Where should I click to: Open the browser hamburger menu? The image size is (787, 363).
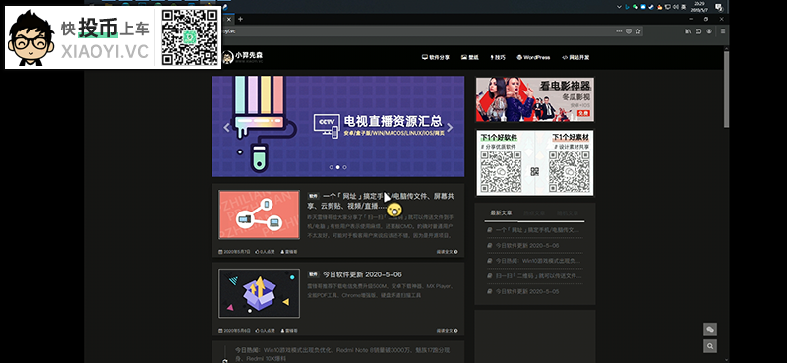click(x=723, y=31)
